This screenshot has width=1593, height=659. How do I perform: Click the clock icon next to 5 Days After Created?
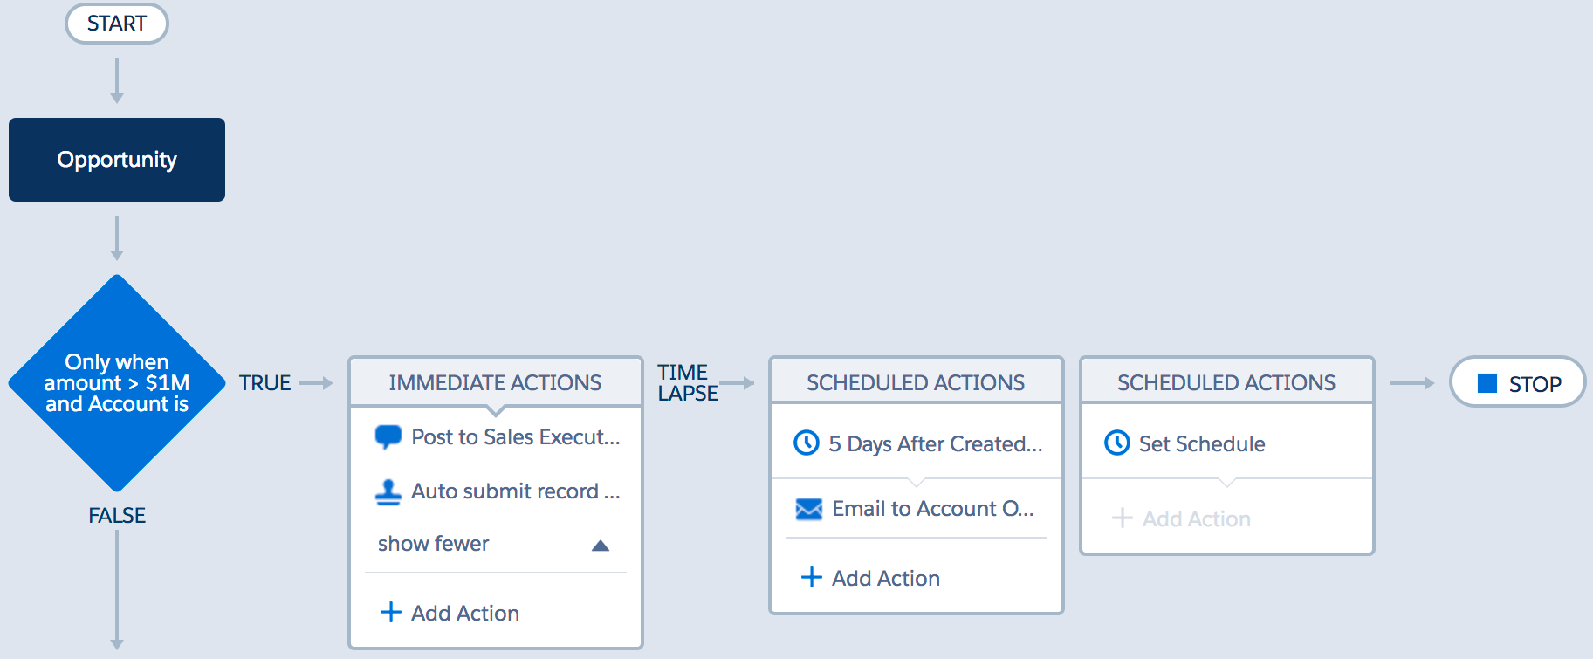pyautogui.click(x=806, y=443)
